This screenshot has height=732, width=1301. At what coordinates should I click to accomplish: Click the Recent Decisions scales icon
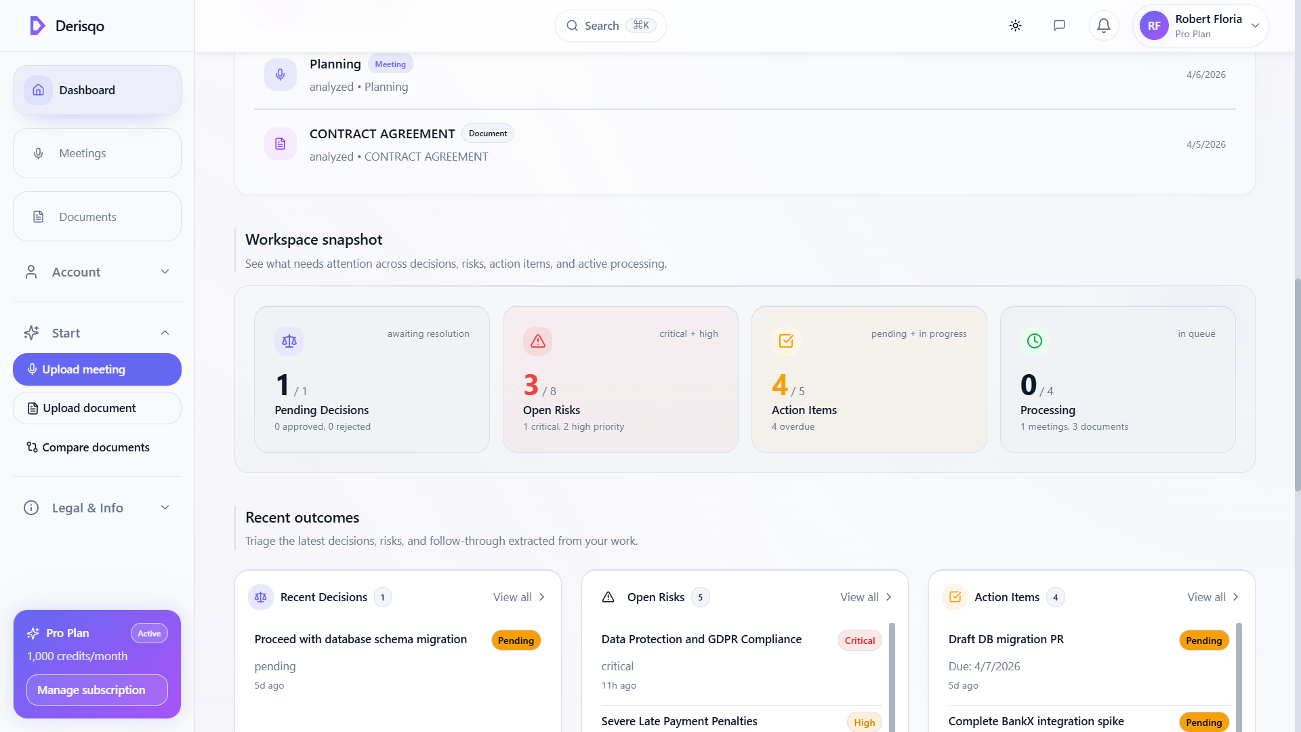(261, 597)
